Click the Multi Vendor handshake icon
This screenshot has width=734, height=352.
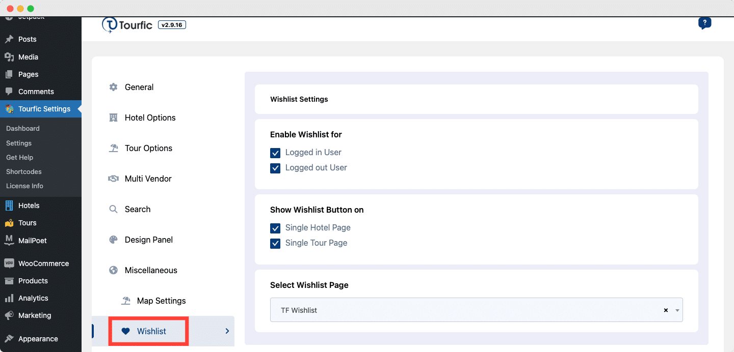(x=113, y=179)
